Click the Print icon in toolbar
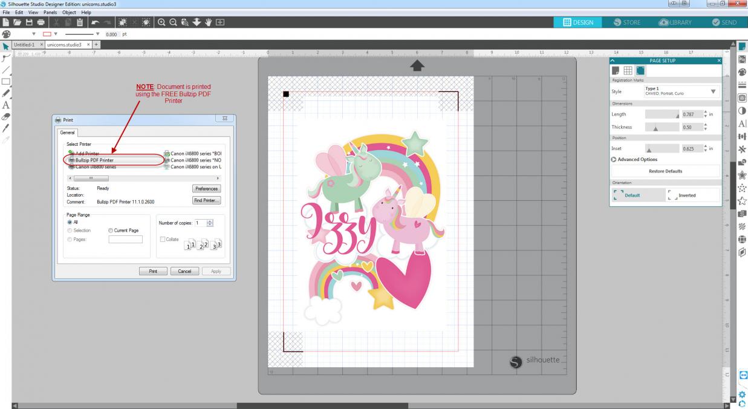748x409 pixels. (x=41, y=22)
